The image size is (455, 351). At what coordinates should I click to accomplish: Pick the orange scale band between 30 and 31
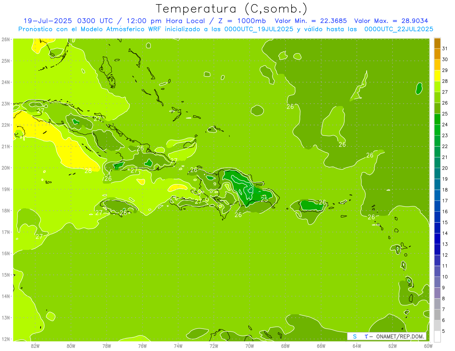click(x=437, y=54)
